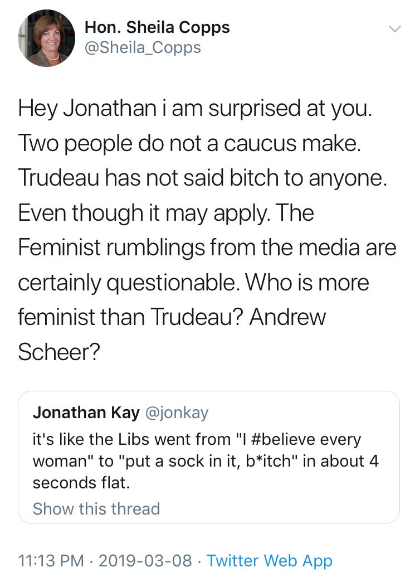This screenshot has height=582, width=410.
Task: Click the final word 'Scheer?' in tweet
Action: (59, 352)
